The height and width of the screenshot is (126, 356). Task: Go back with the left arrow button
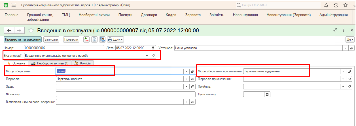(9, 31)
